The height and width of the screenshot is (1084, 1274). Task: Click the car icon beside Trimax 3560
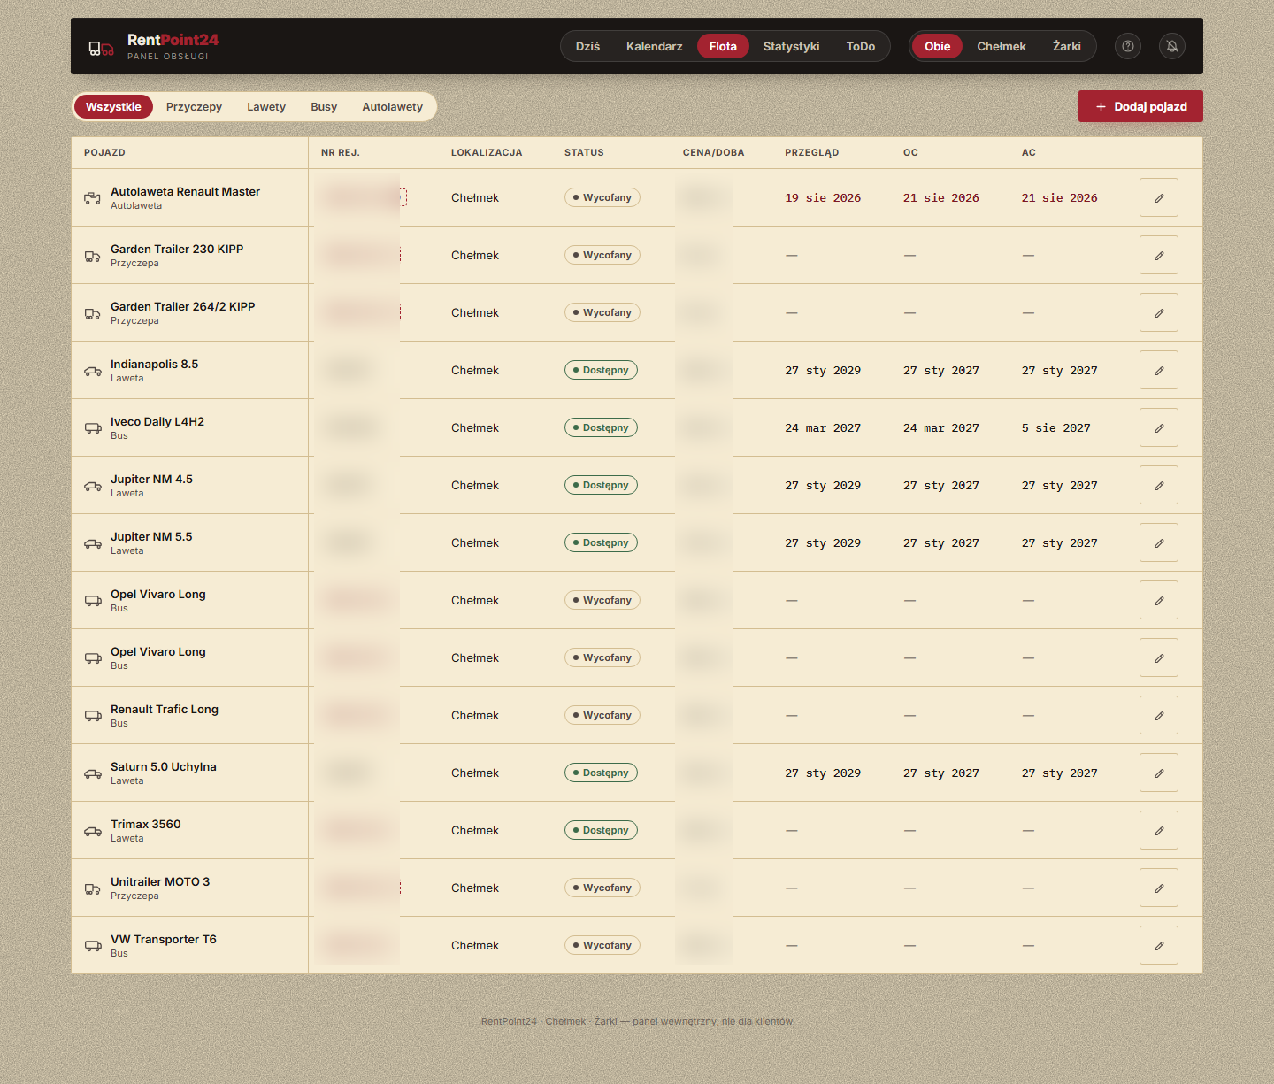93,831
